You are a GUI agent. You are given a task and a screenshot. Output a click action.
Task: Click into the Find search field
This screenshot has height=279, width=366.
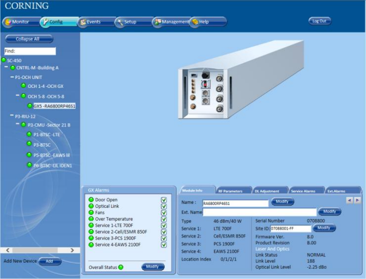click(30, 51)
